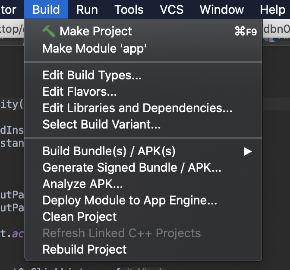Open the Tools menu
Viewport: 290px width, 270px height.
pyautogui.click(x=129, y=9)
